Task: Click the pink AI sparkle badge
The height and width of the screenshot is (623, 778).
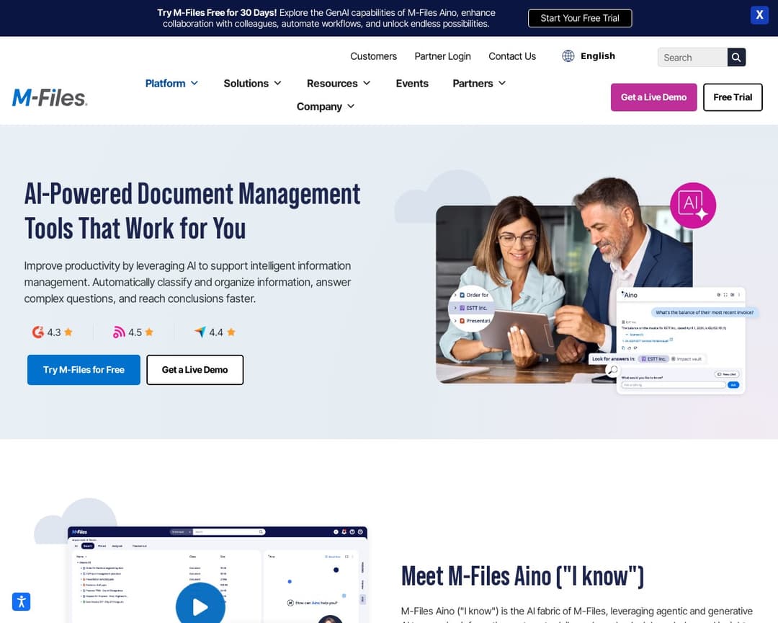Action: pos(693,206)
